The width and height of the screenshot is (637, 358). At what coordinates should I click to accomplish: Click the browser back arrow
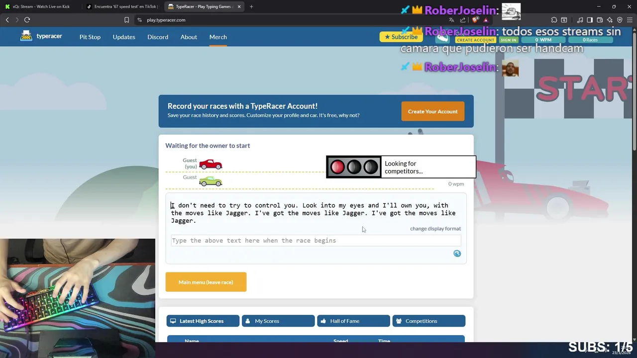7,20
